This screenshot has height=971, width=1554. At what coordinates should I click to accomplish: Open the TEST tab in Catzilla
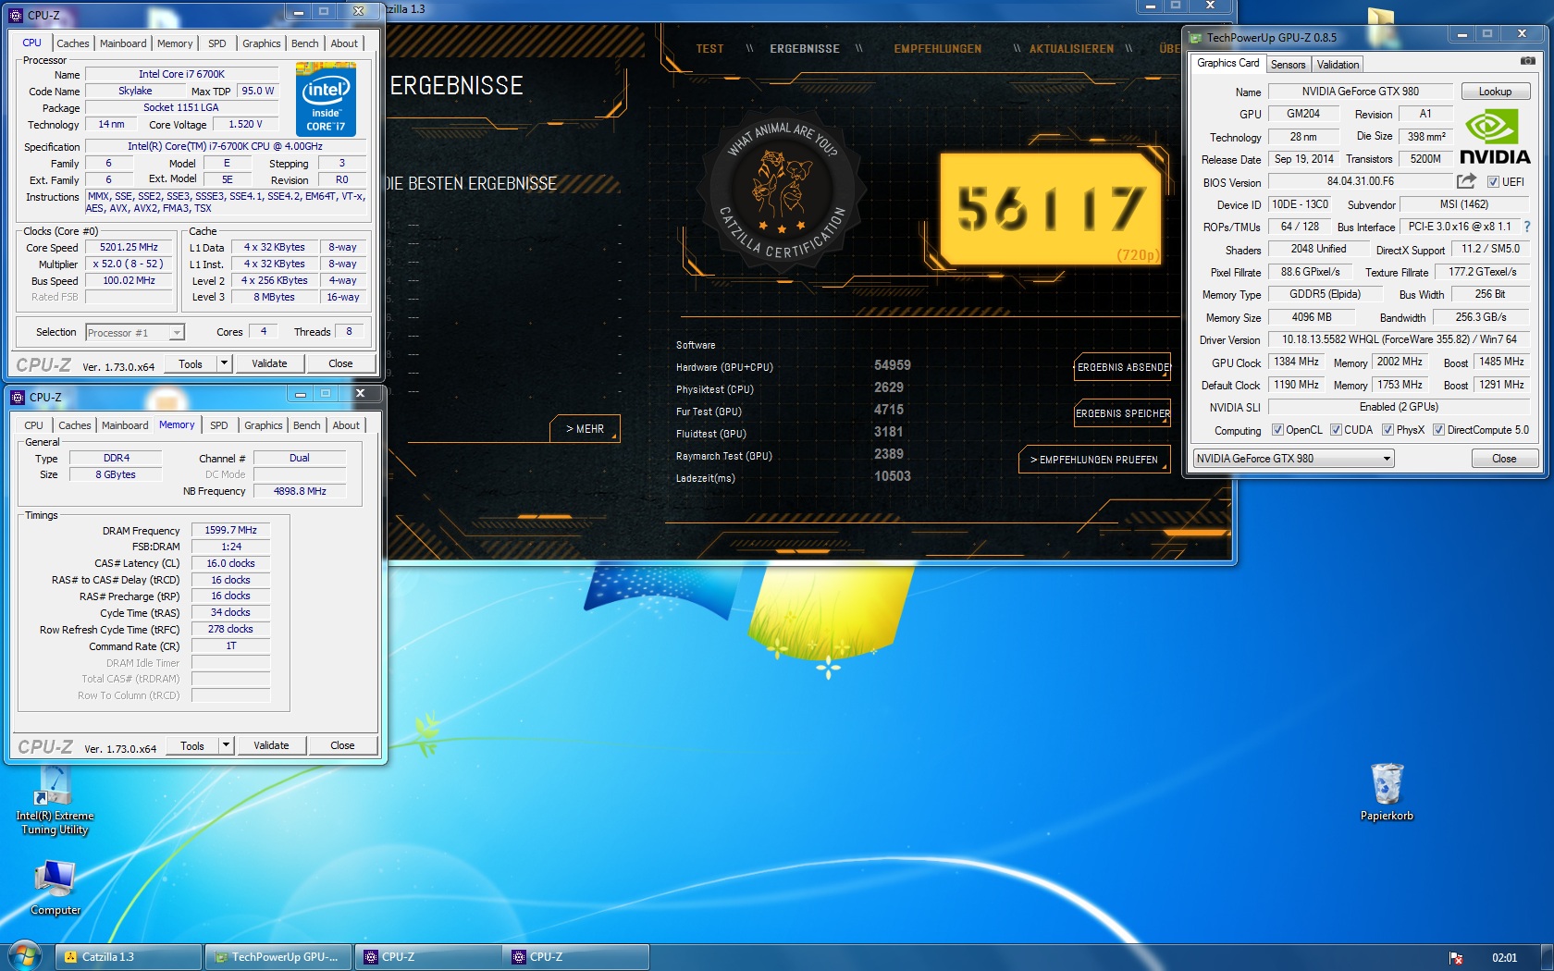tap(710, 49)
